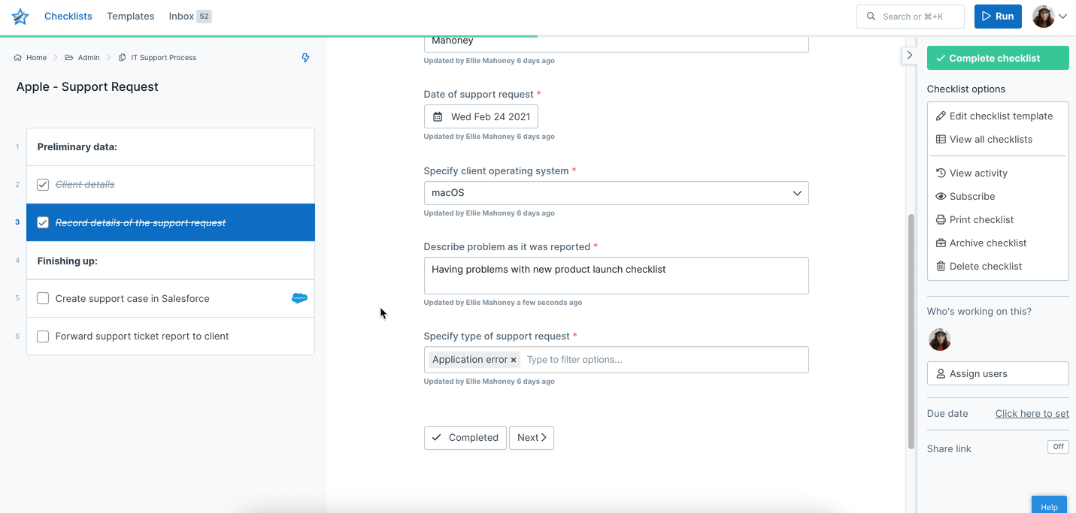Viewport: 1076px width, 513px height.
Task: Click the problem description text area
Action: tap(617, 276)
